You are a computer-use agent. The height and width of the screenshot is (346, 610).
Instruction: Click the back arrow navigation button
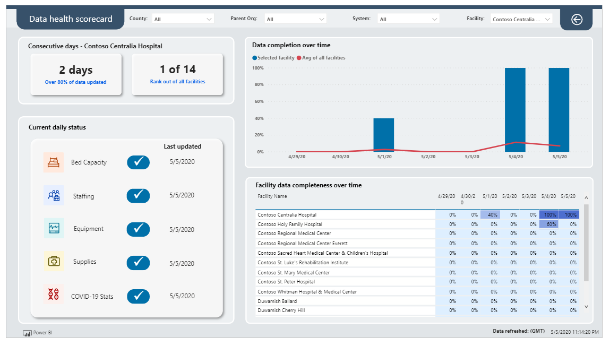pyautogui.click(x=576, y=19)
